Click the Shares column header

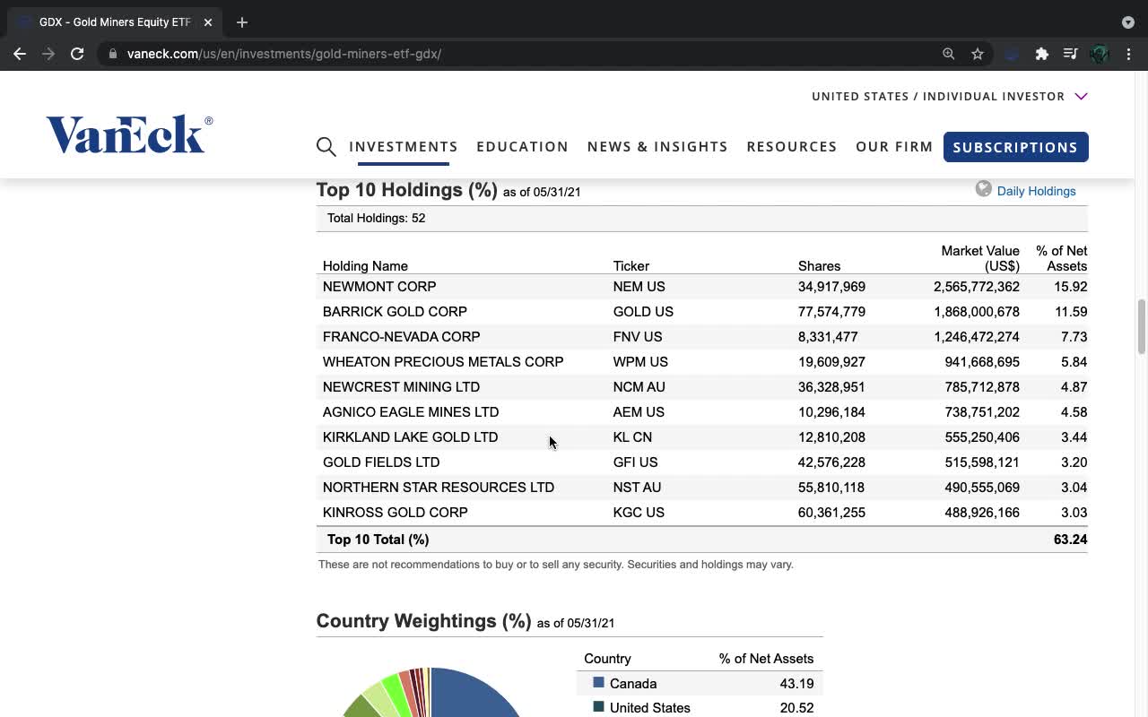819,266
